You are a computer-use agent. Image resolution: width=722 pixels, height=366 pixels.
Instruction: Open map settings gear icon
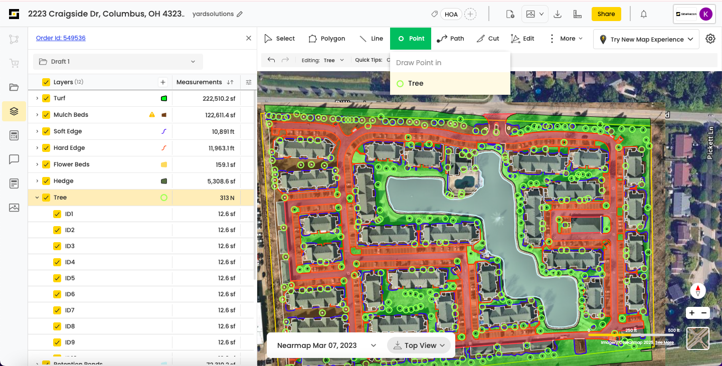click(x=710, y=39)
